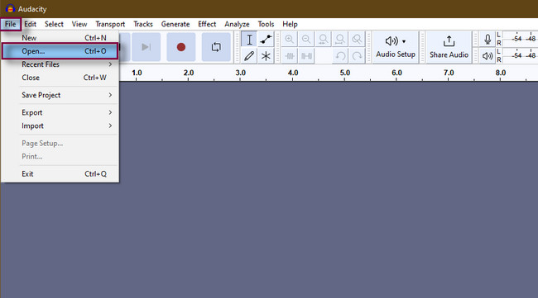This screenshot has width=538, height=298.
Task: Expand the Export submenu
Action: (60, 112)
